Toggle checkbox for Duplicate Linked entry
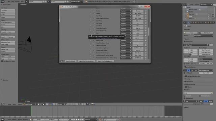 [x=94, y=31]
